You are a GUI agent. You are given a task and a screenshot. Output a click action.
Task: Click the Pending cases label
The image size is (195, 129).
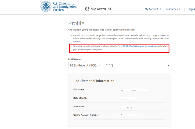tap(75, 59)
